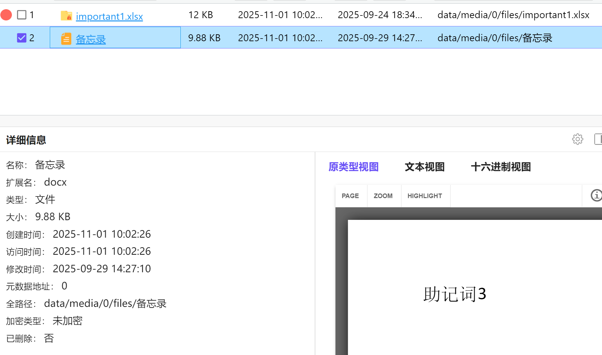The height and width of the screenshot is (355, 602).
Task: Click the gray divider above 详细信息 panel
Action: click(301, 121)
